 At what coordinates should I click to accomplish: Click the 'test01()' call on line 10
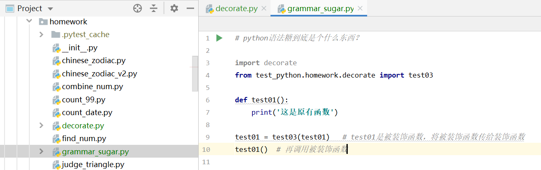(252, 149)
